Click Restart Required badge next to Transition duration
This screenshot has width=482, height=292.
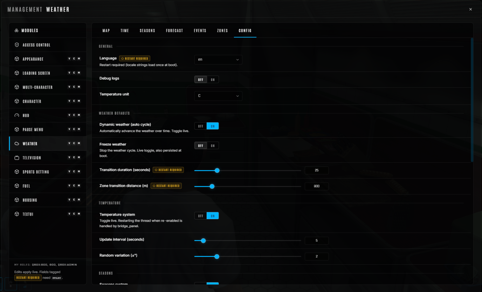(168, 170)
